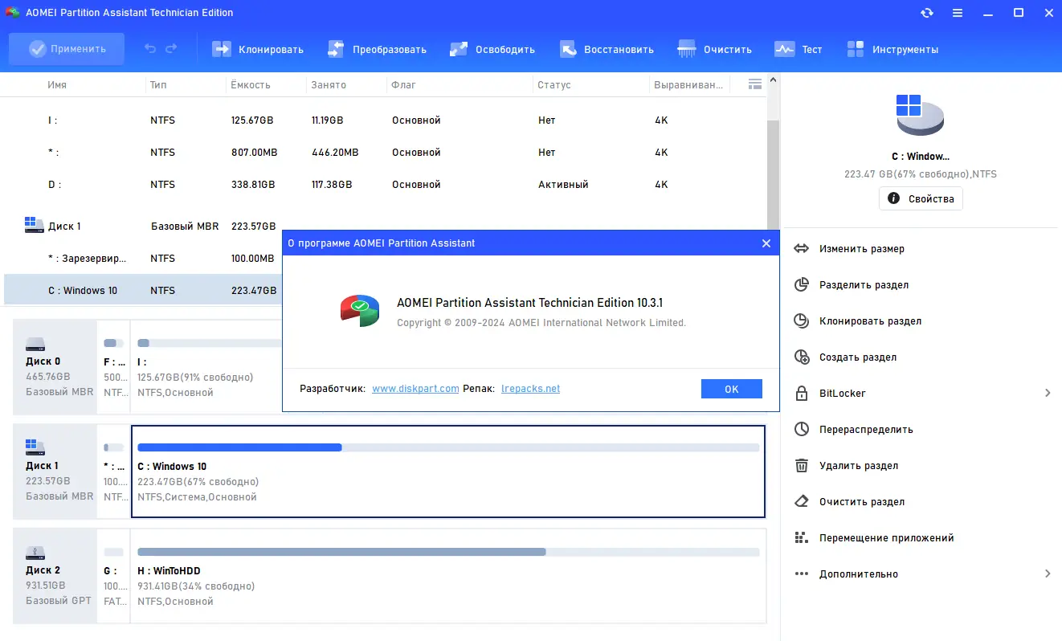The height and width of the screenshot is (641, 1062).
Task: Choose Split partition (Разделить раздел)
Action: tap(864, 285)
